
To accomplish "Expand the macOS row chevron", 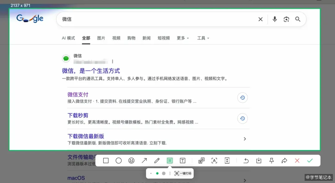I will tap(245, 181).
